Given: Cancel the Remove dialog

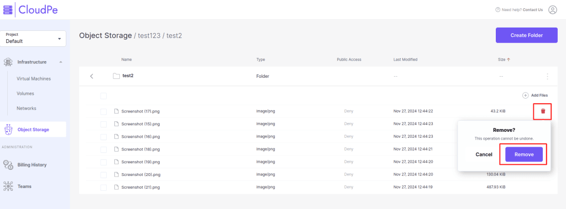Looking at the screenshot, I should (484, 154).
